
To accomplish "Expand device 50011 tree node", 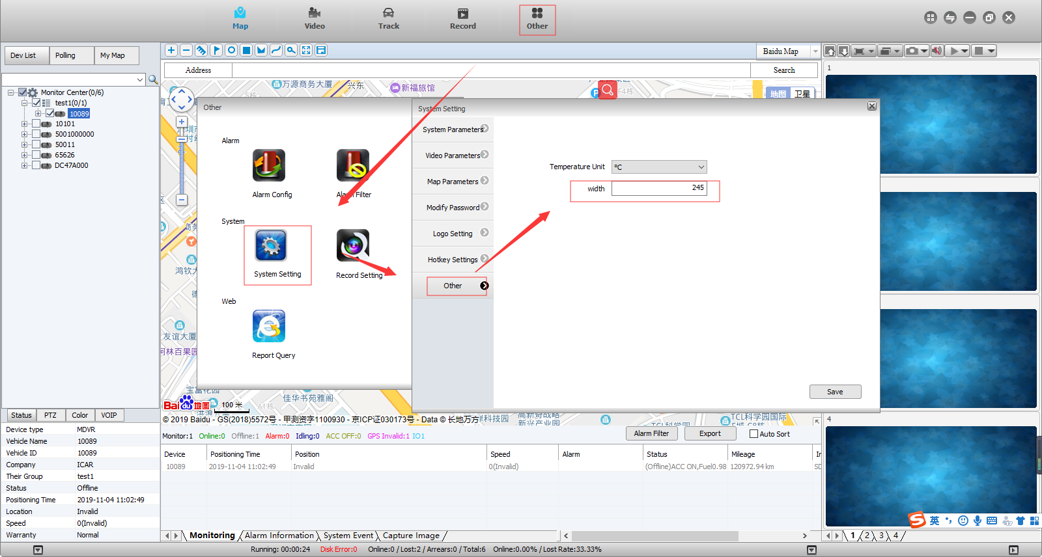I will point(24,144).
